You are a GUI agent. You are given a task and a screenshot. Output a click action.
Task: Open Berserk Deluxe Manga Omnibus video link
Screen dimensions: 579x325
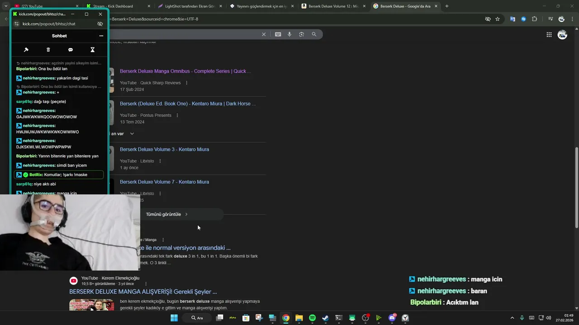(185, 71)
